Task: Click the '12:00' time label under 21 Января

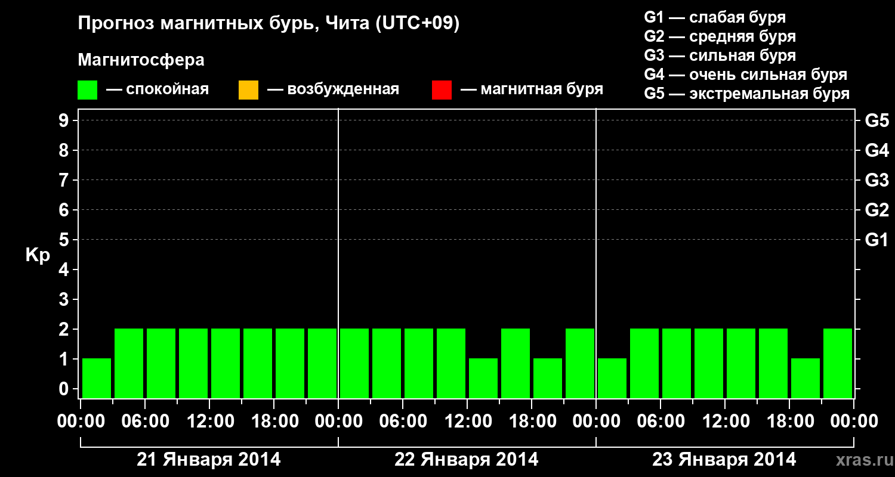Action: point(209,422)
